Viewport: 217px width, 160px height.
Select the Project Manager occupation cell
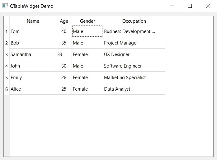pyautogui.click(x=134, y=43)
